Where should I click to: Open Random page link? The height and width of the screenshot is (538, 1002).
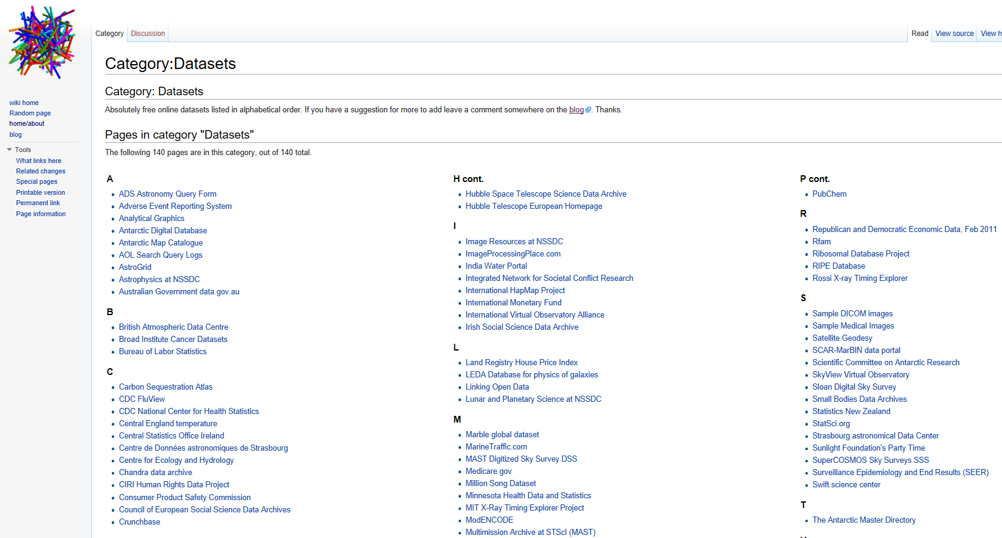tap(30, 113)
